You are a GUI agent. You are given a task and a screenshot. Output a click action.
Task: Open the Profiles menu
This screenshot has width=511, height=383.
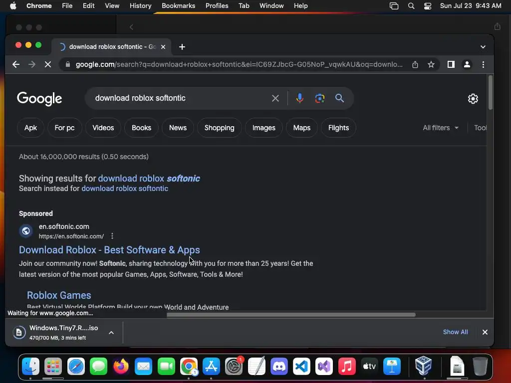point(217,5)
